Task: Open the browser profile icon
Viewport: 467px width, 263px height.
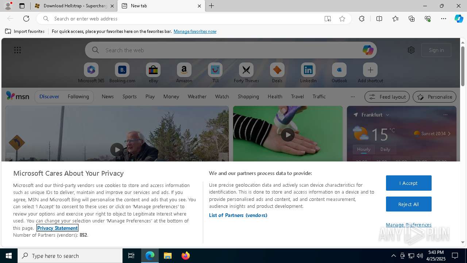Action: pos(8,6)
